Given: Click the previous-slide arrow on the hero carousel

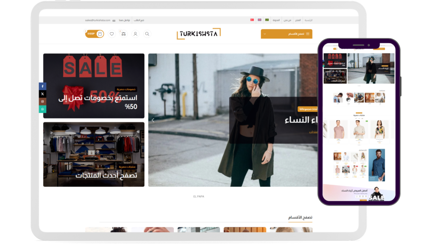Looking at the screenshot, I should [x=153, y=120].
